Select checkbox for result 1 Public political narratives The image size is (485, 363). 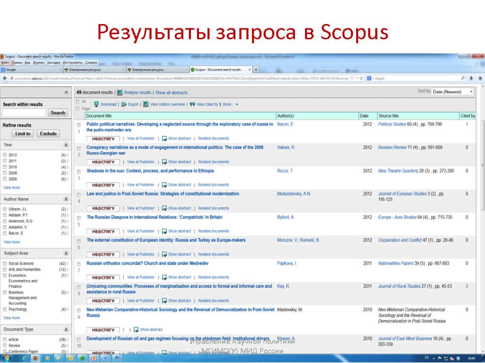coord(79,125)
